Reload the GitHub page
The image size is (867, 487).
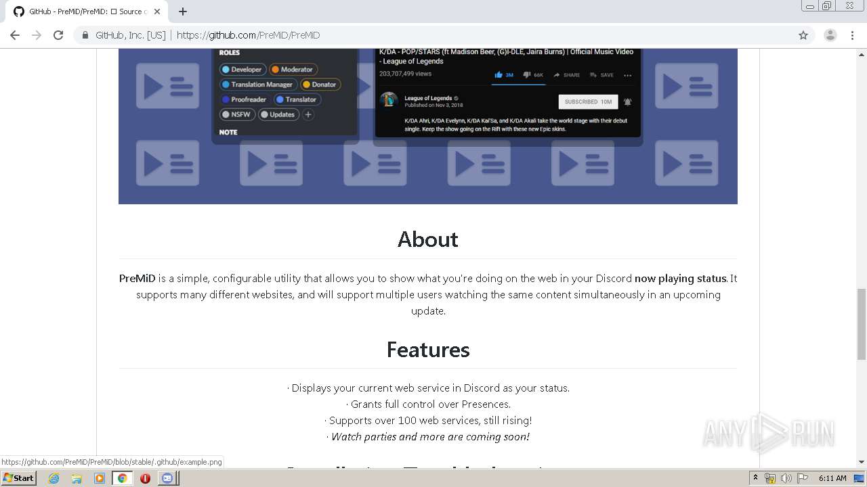(x=58, y=35)
